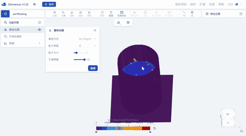
Task: Adjust the 粒子大小 slider handle
Action: click(x=77, y=53)
